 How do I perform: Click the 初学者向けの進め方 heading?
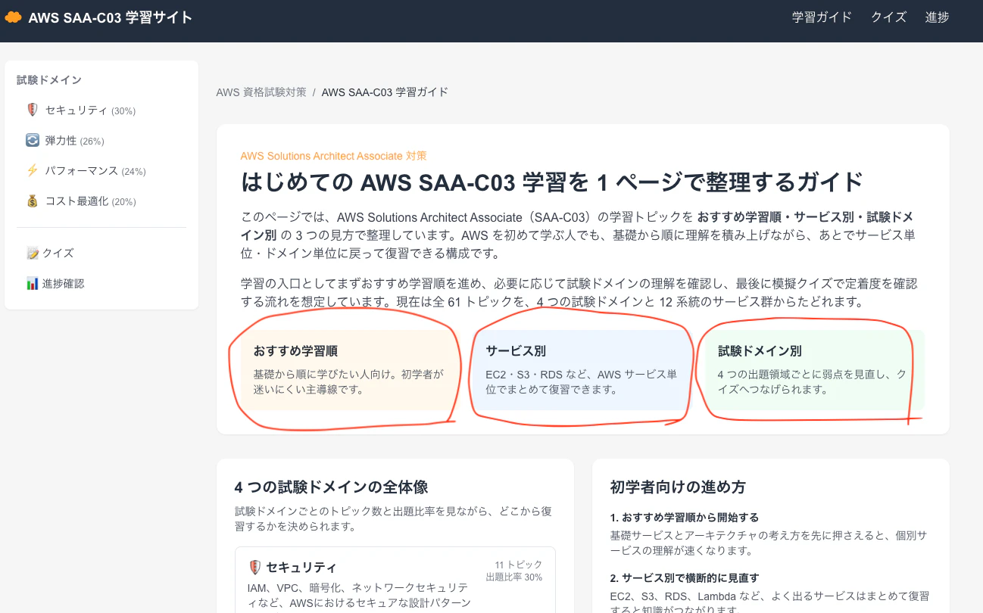click(679, 487)
